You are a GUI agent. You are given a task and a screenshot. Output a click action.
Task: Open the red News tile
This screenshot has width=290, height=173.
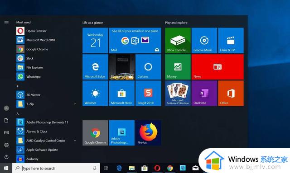(217, 67)
